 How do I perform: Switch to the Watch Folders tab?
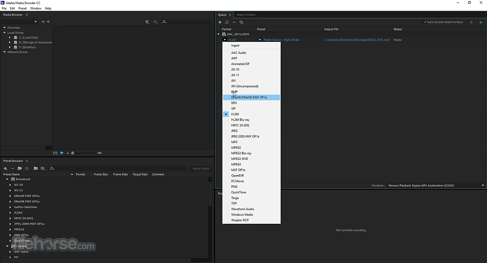(246, 15)
